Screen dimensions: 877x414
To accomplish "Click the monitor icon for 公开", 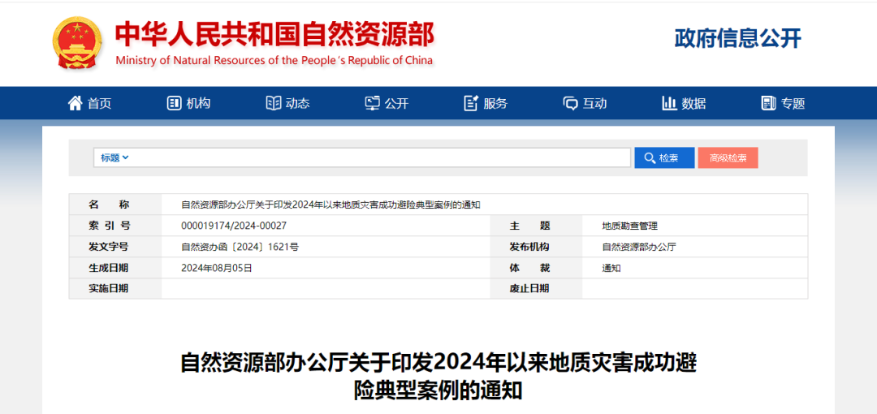I will 373,103.
